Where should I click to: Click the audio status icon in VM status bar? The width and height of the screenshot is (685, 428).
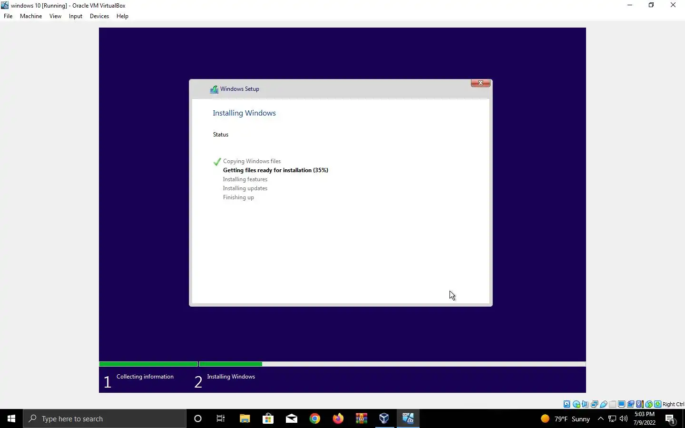click(585, 404)
